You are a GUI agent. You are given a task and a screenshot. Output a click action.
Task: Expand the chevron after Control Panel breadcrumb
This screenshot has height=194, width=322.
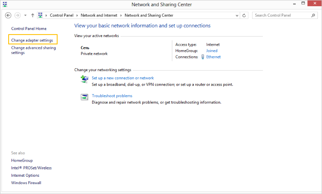point(77,15)
